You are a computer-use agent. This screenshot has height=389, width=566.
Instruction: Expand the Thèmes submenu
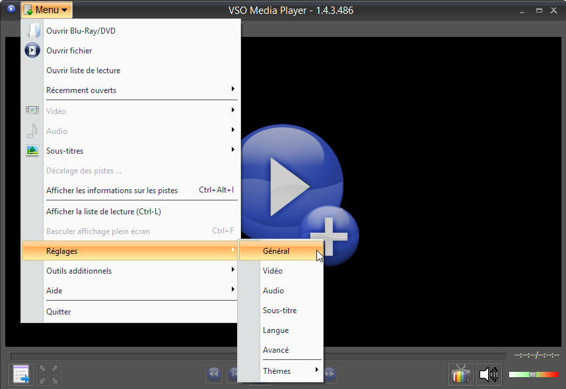[281, 371]
